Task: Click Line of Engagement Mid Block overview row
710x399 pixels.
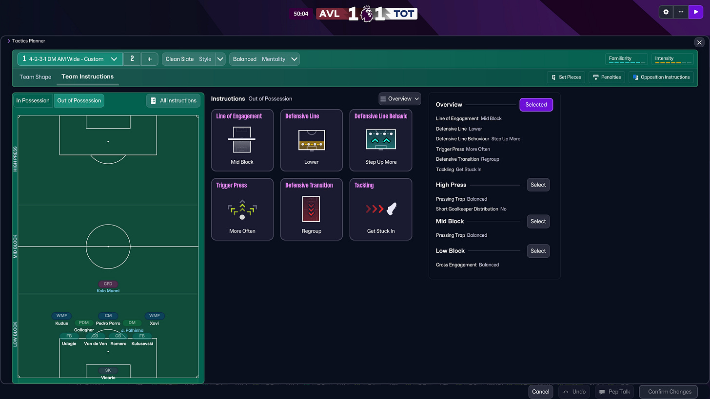Action: [x=469, y=118]
